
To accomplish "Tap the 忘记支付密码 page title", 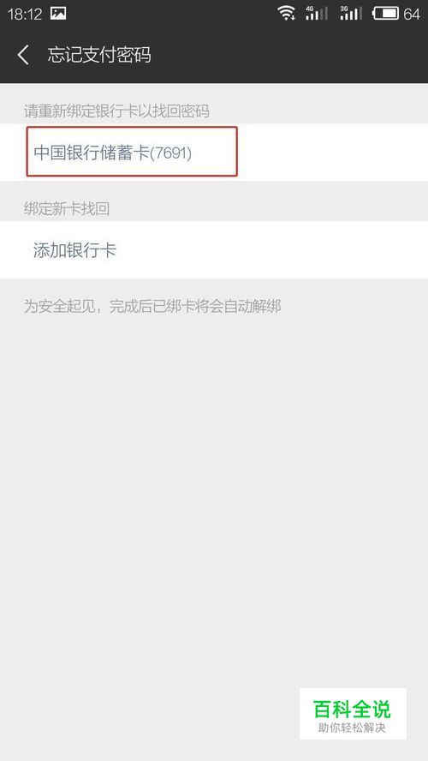I will point(99,55).
